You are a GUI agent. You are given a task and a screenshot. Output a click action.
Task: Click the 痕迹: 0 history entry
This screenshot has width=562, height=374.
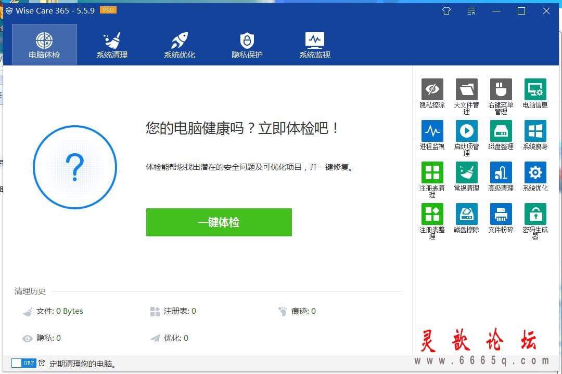pyautogui.click(x=297, y=311)
